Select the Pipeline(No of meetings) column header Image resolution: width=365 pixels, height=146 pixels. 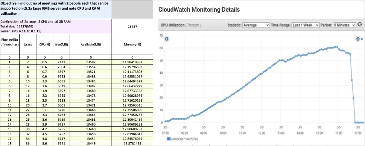(10, 44)
